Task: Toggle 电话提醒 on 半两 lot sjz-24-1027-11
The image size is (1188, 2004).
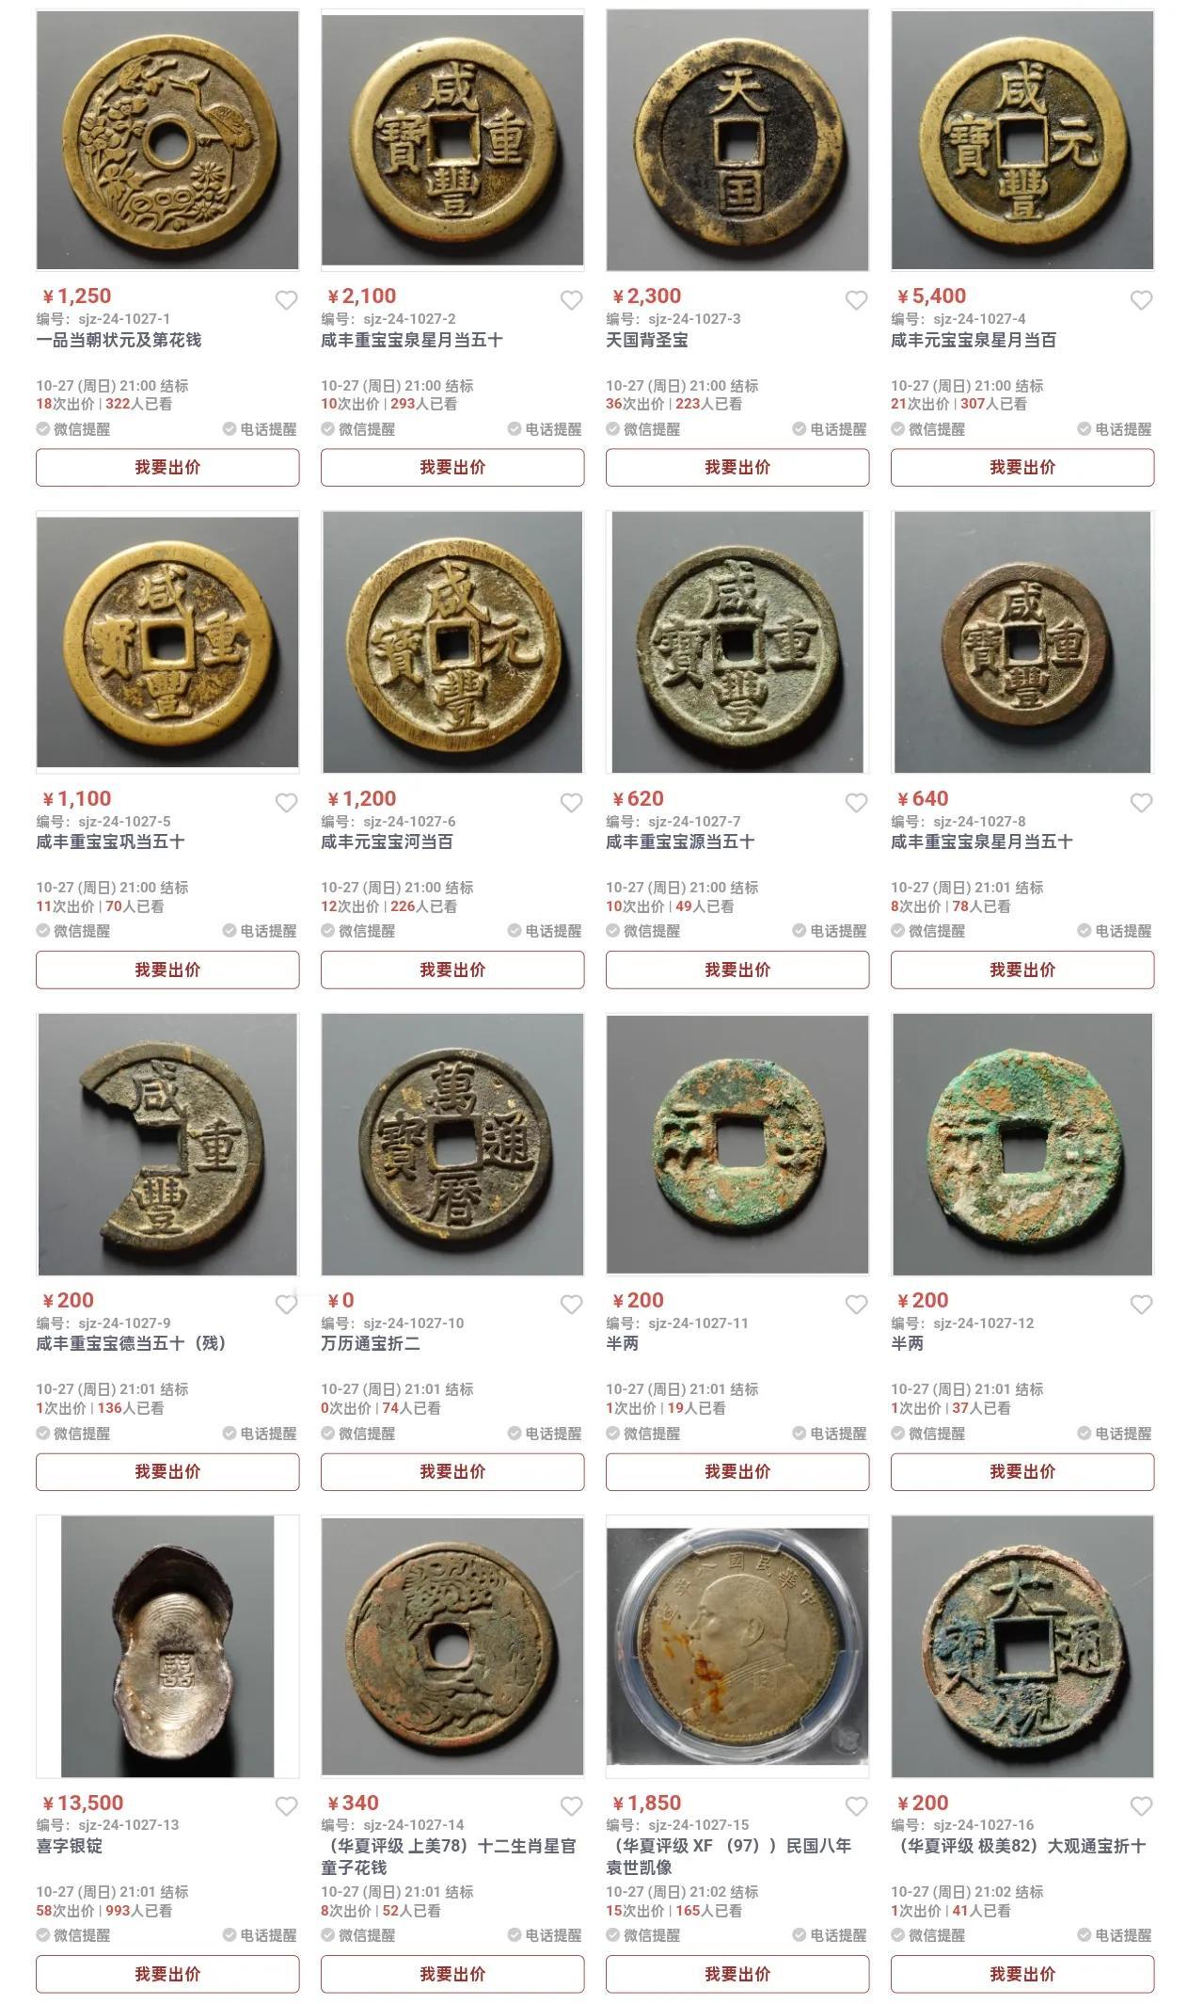Action: point(830,1434)
